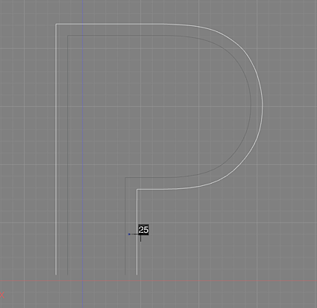Click the dotted tracking line beside blue marker

click(134, 234)
